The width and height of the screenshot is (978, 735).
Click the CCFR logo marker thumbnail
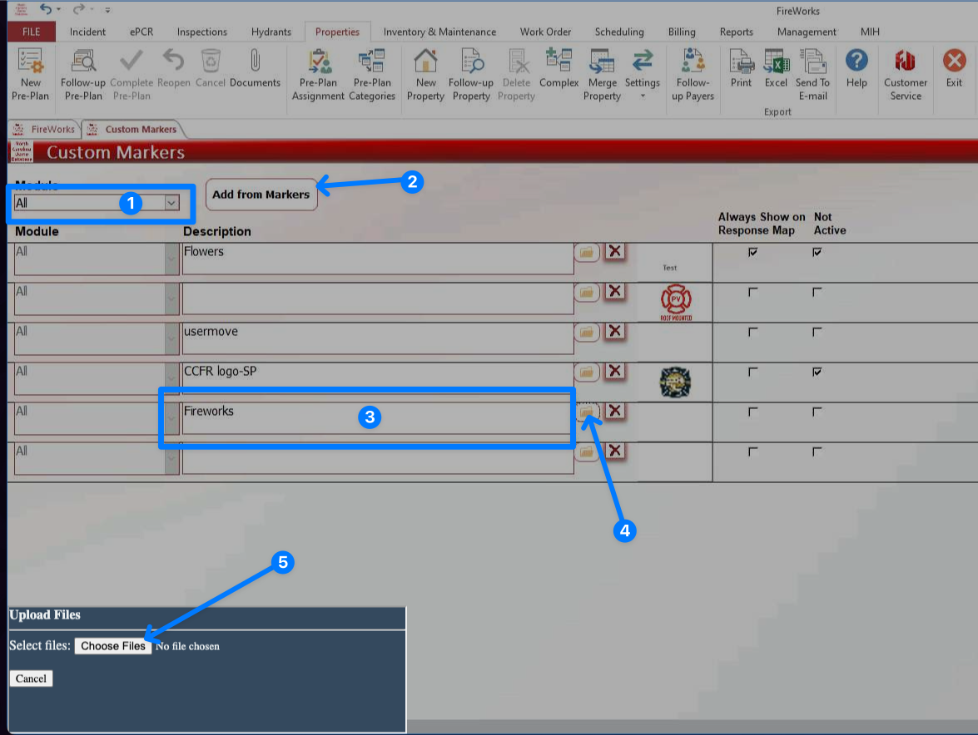coord(675,382)
